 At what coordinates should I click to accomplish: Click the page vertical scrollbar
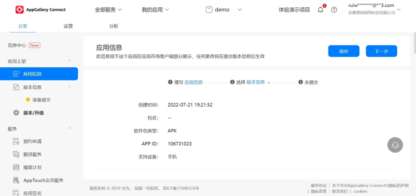415,43
